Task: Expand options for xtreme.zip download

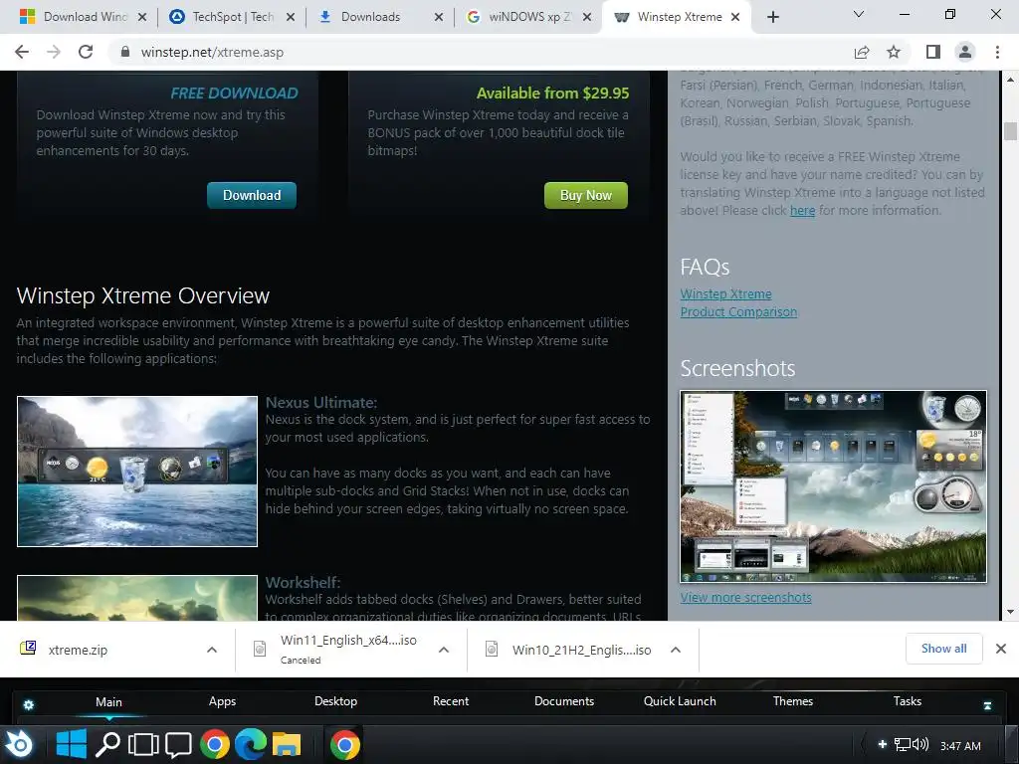Action: (212, 650)
